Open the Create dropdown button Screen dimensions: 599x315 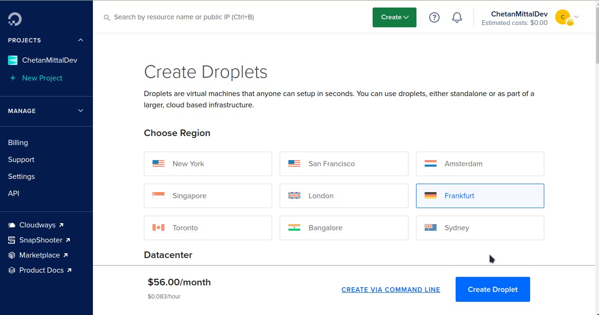click(x=394, y=17)
